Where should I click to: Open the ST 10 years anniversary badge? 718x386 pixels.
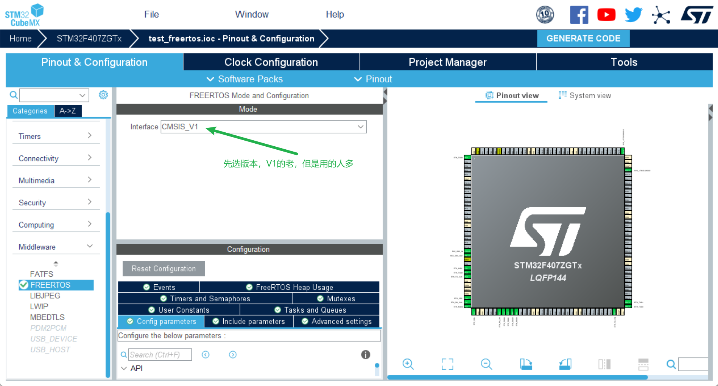pos(545,15)
